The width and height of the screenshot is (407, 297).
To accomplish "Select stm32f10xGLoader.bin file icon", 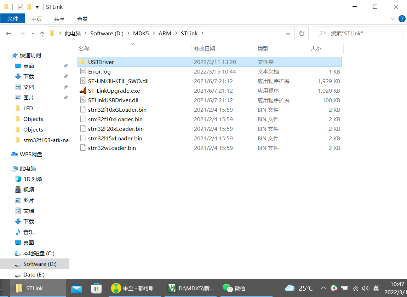I will tap(83, 110).
